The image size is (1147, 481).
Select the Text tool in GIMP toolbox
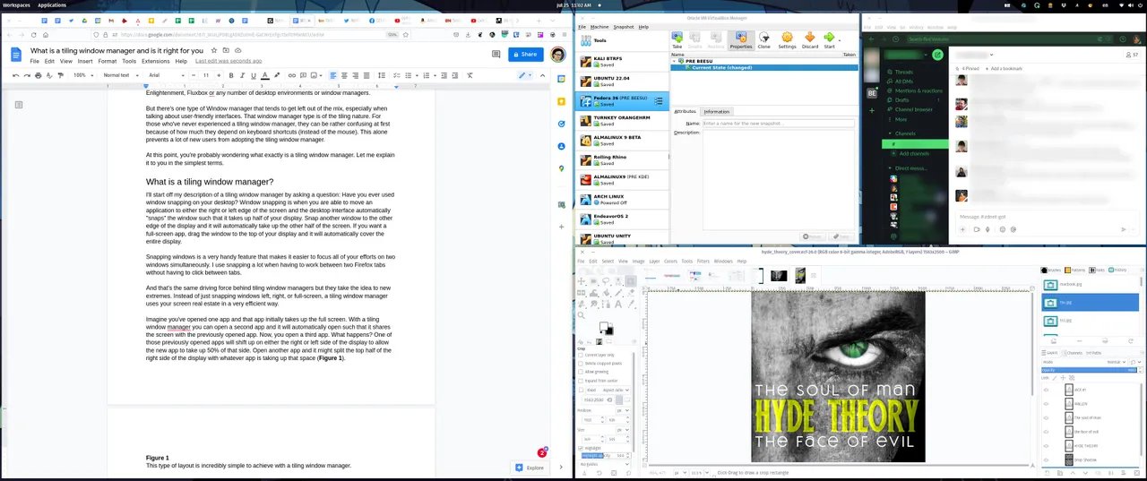[618, 304]
